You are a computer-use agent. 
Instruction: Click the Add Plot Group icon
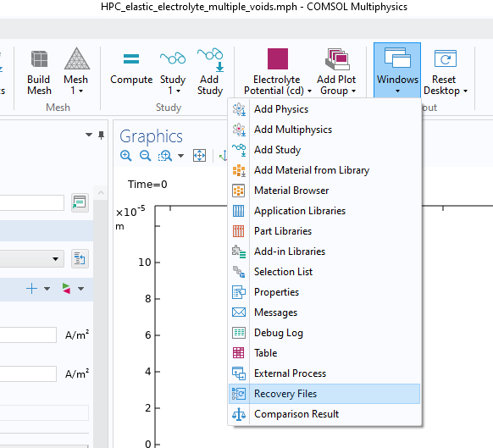(337, 58)
